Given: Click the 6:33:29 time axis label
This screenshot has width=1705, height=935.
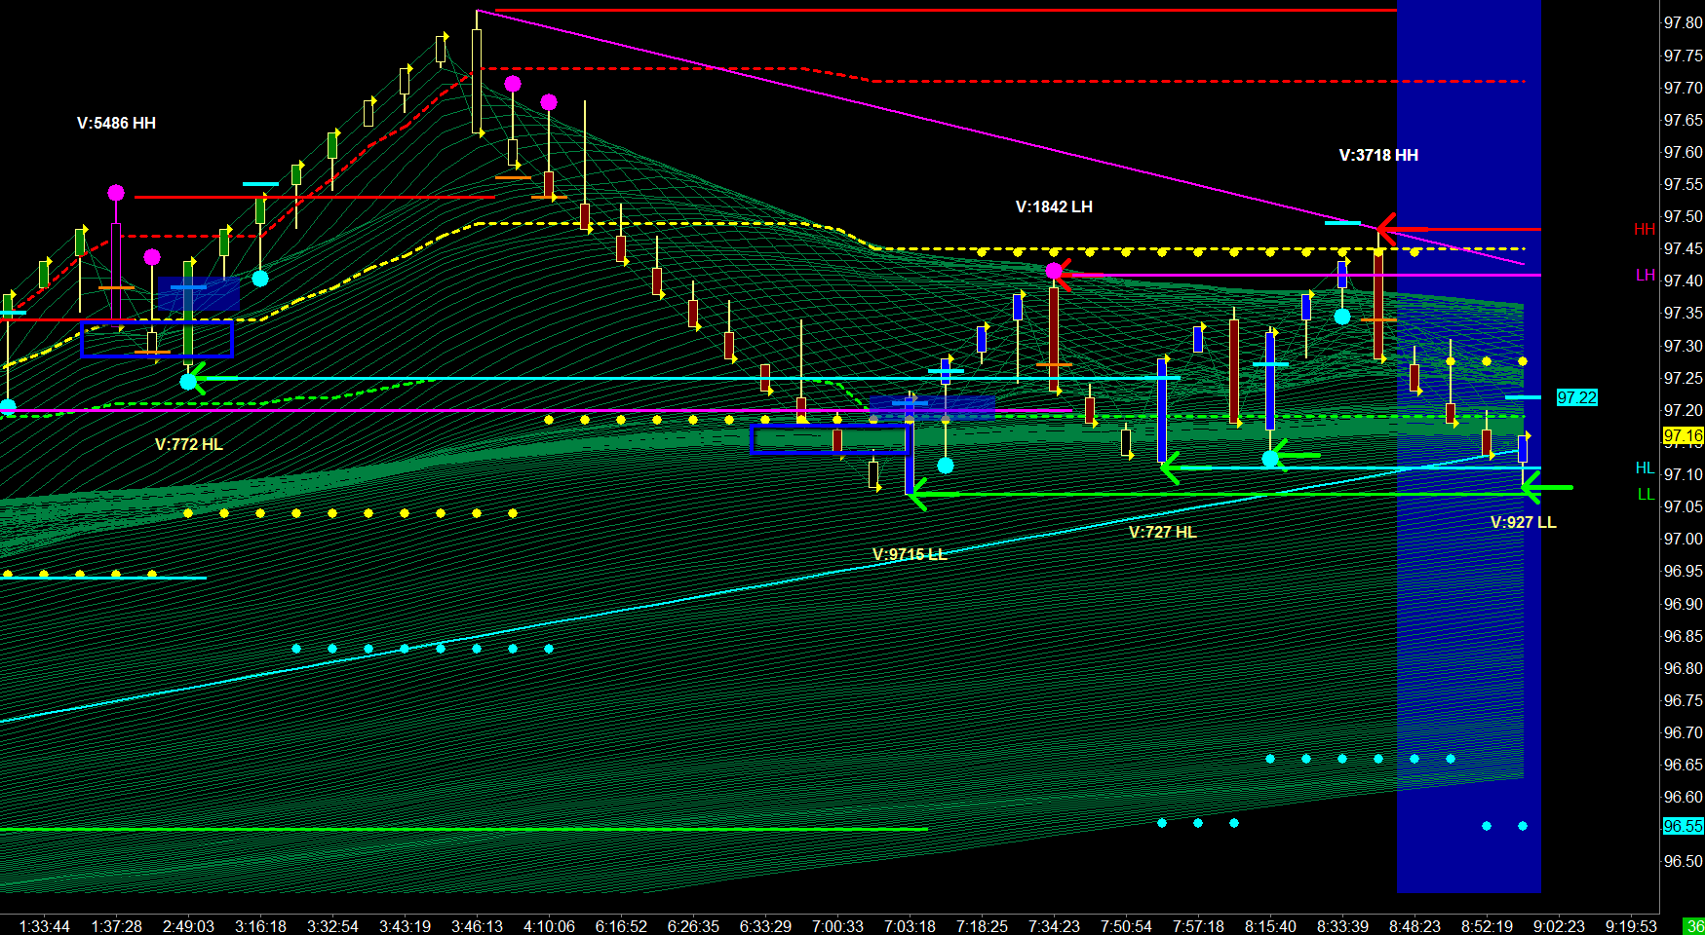Looking at the screenshot, I should 766,926.
